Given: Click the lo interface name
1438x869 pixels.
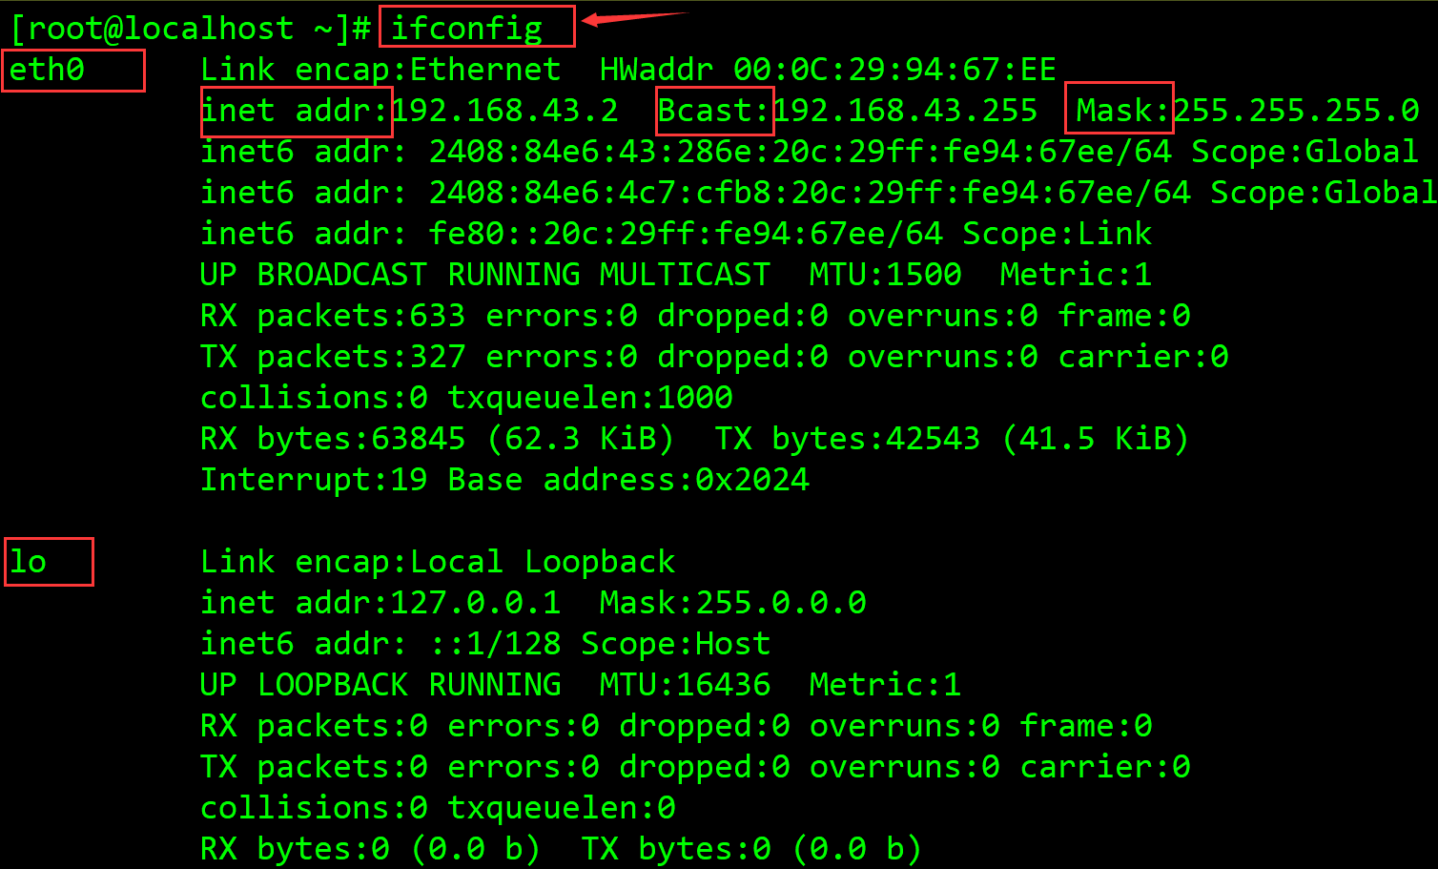Looking at the screenshot, I should [x=28, y=562].
